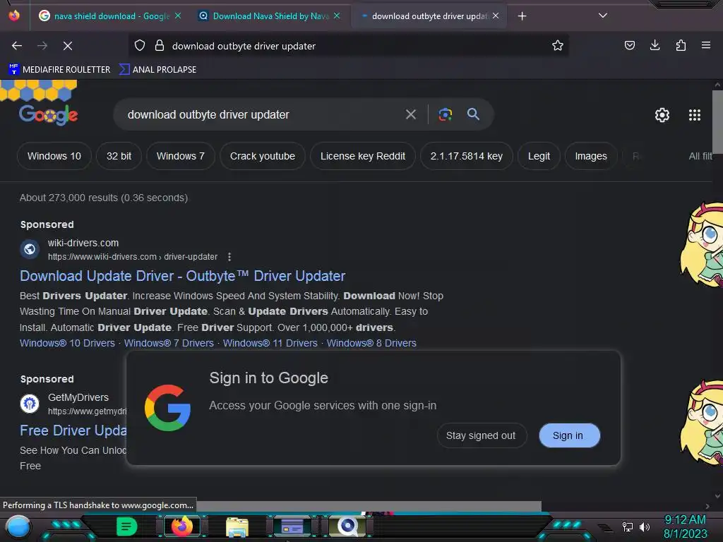This screenshot has width=723, height=542.
Task: Open the ANAL PROLAPSE bookmark
Action: pos(157,70)
